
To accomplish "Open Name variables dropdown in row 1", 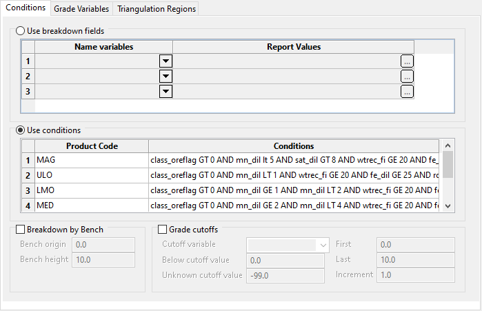I will click(x=165, y=61).
